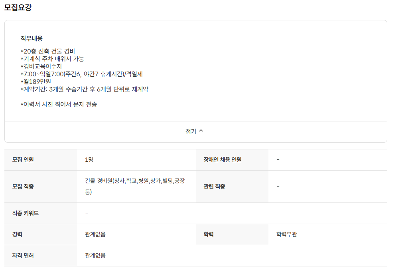Click the 모집 인원 row label
Screen dimensions: 406x272
pyautogui.click(x=23, y=160)
